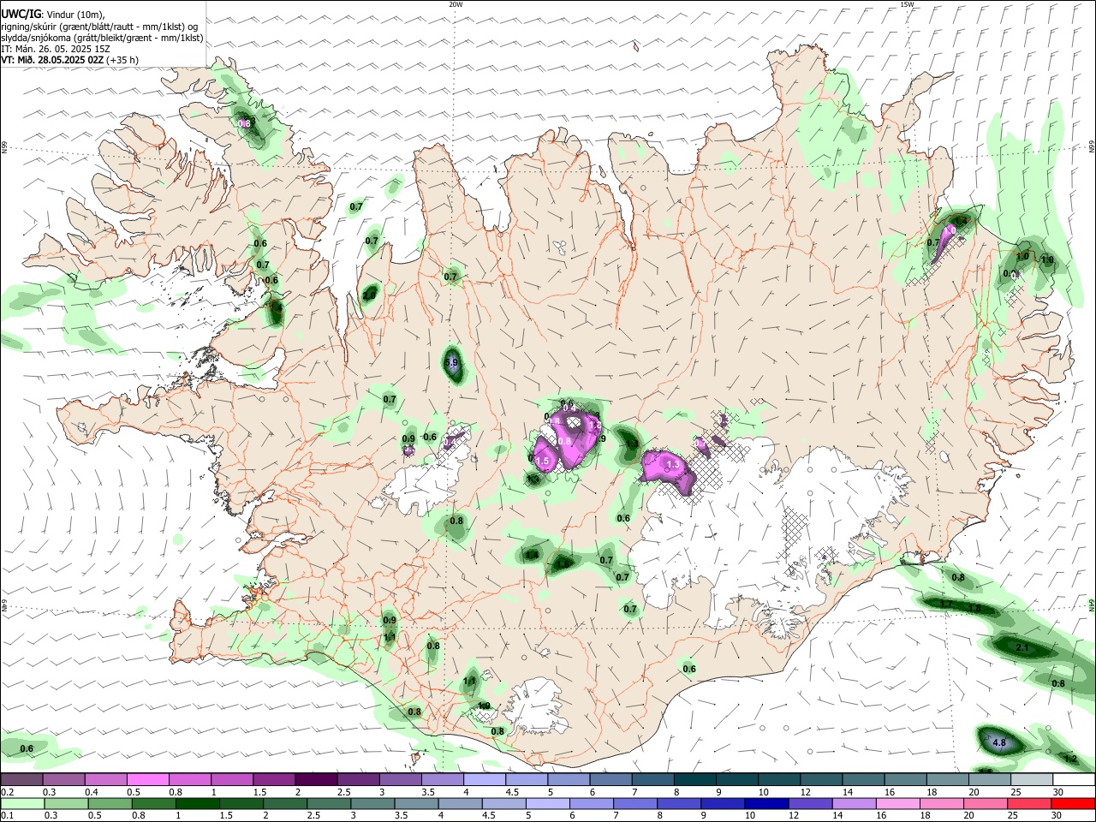Viewport: 1096px width, 822px height.
Task: Click the white "1.5" label on pink snow area
Action: tap(541, 461)
